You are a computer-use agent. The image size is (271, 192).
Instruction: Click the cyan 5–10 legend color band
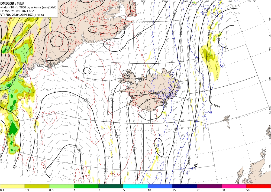[x=135, y=186]
